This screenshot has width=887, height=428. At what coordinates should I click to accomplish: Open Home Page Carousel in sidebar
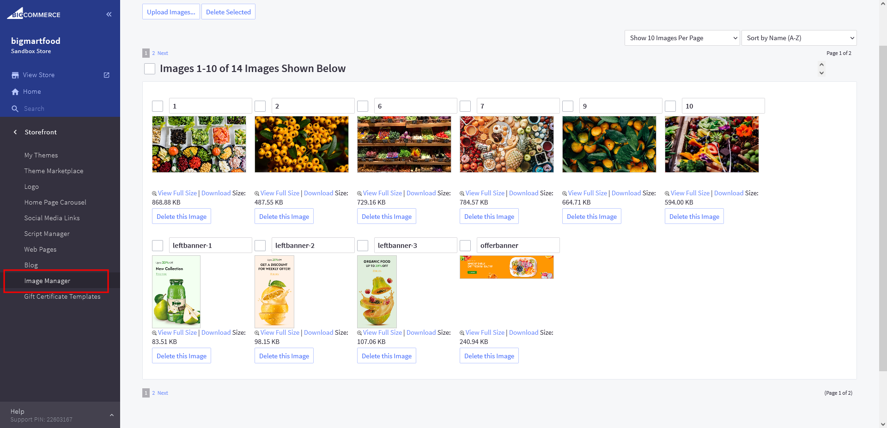click(x=55, y=202)
